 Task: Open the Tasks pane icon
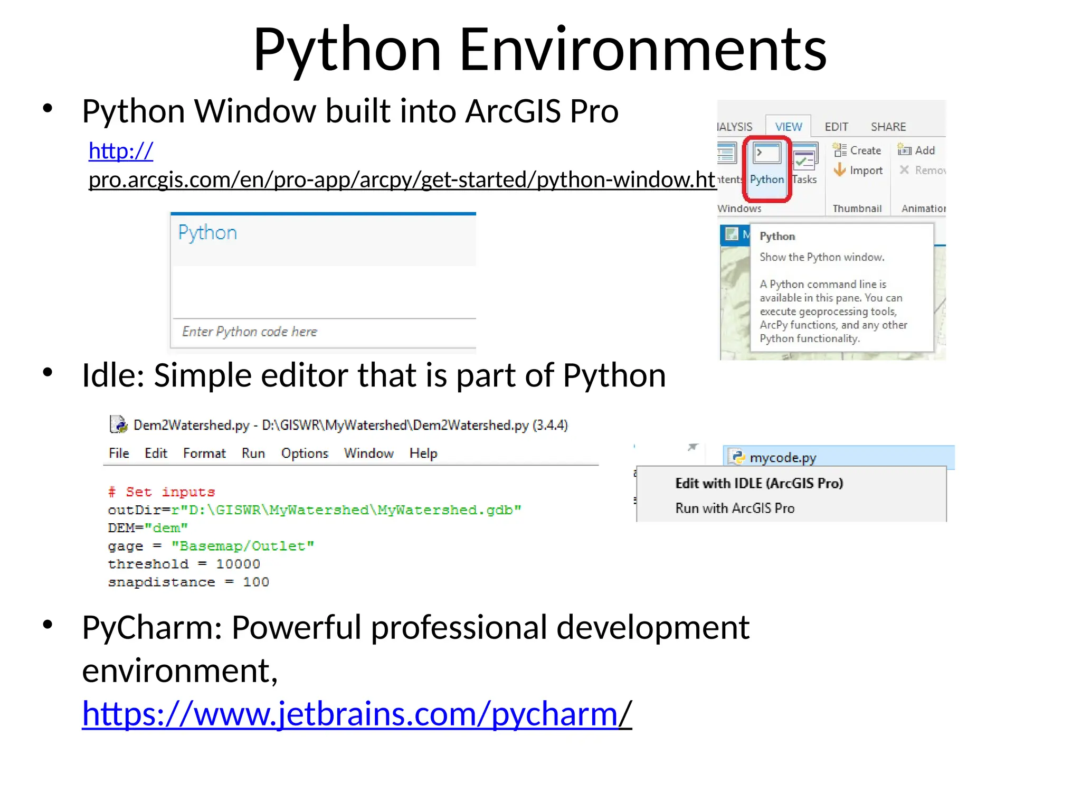pos(805,156)
